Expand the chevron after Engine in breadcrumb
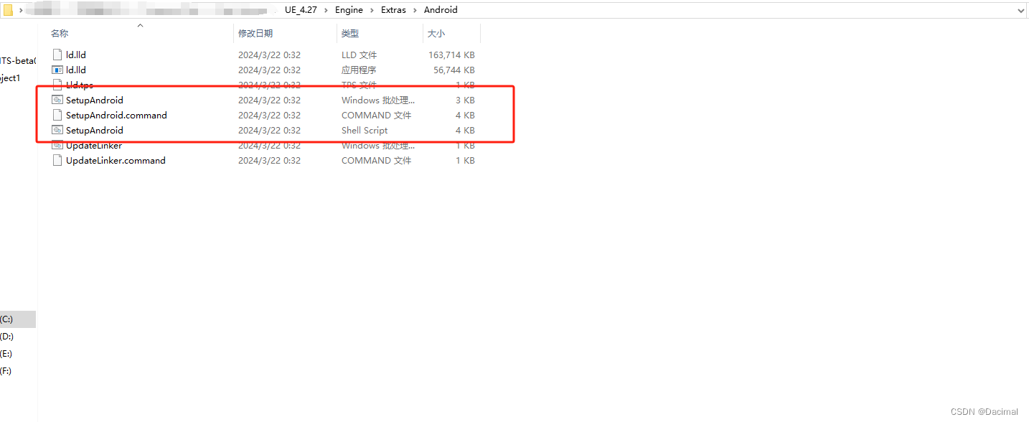 (372, 10)
